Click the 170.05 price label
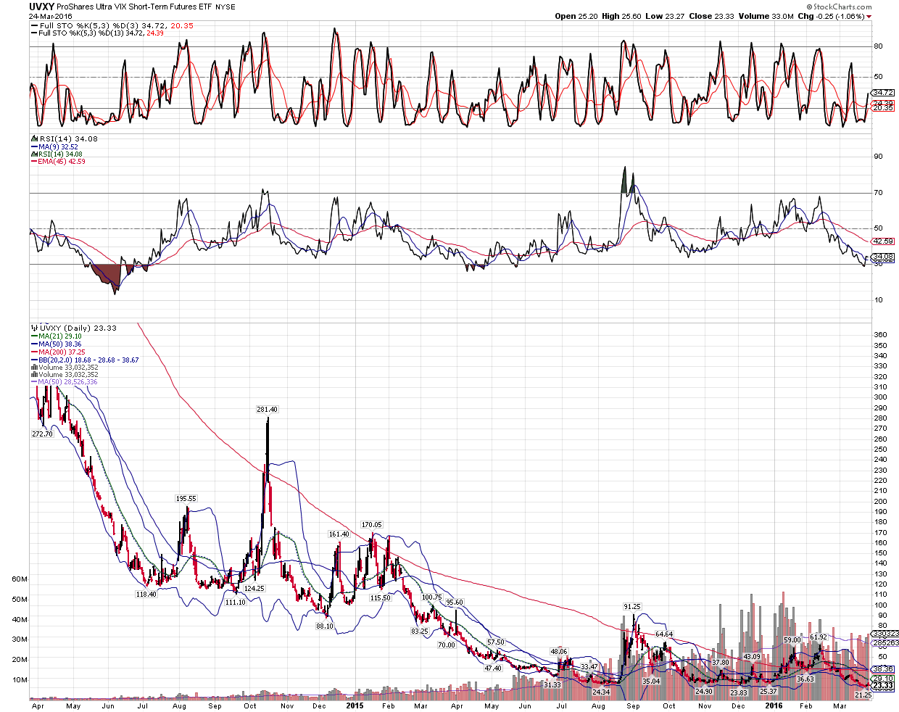899x712 pixels. click(x=371, y=524)
